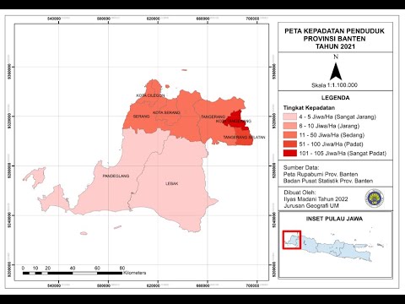This screenshot has width=405, height=304.
Task: Click the Dibuat Oleh heading
Action: (300, 193)
